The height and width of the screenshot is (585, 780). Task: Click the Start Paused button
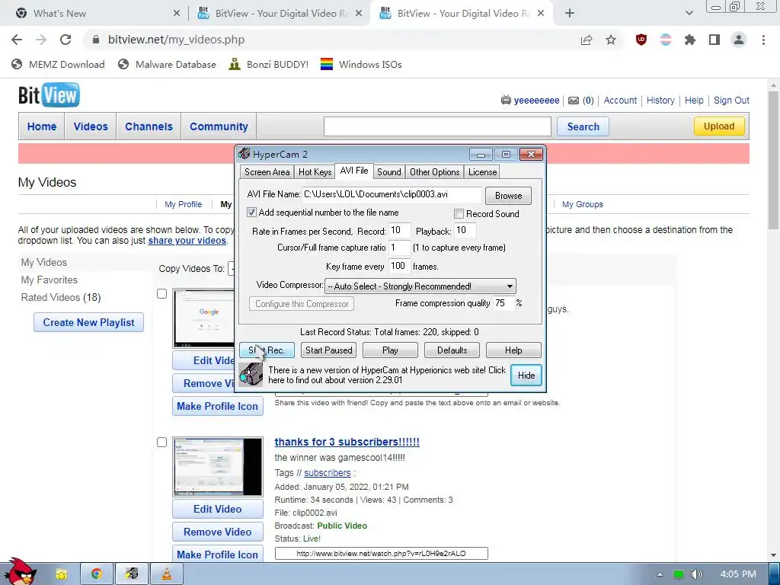328,350
